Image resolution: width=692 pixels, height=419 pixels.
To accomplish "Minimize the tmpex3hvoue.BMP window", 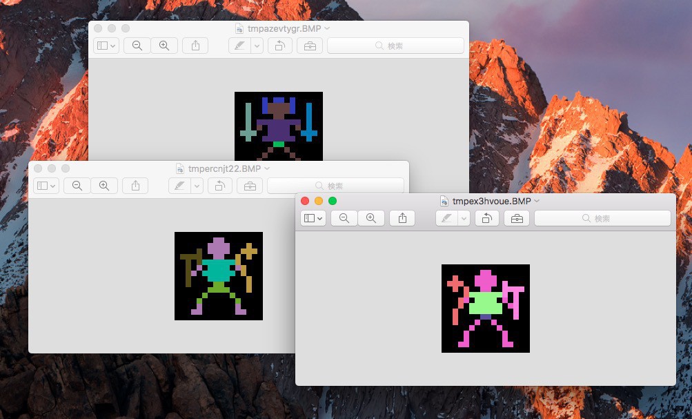I will 319,201.
